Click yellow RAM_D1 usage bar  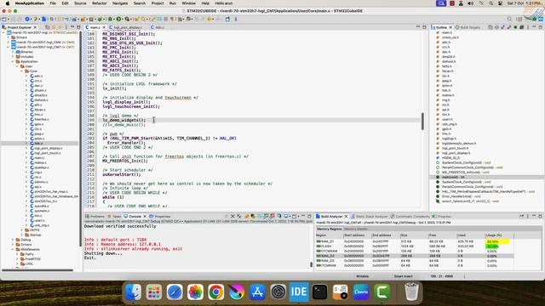pos(497,241)
